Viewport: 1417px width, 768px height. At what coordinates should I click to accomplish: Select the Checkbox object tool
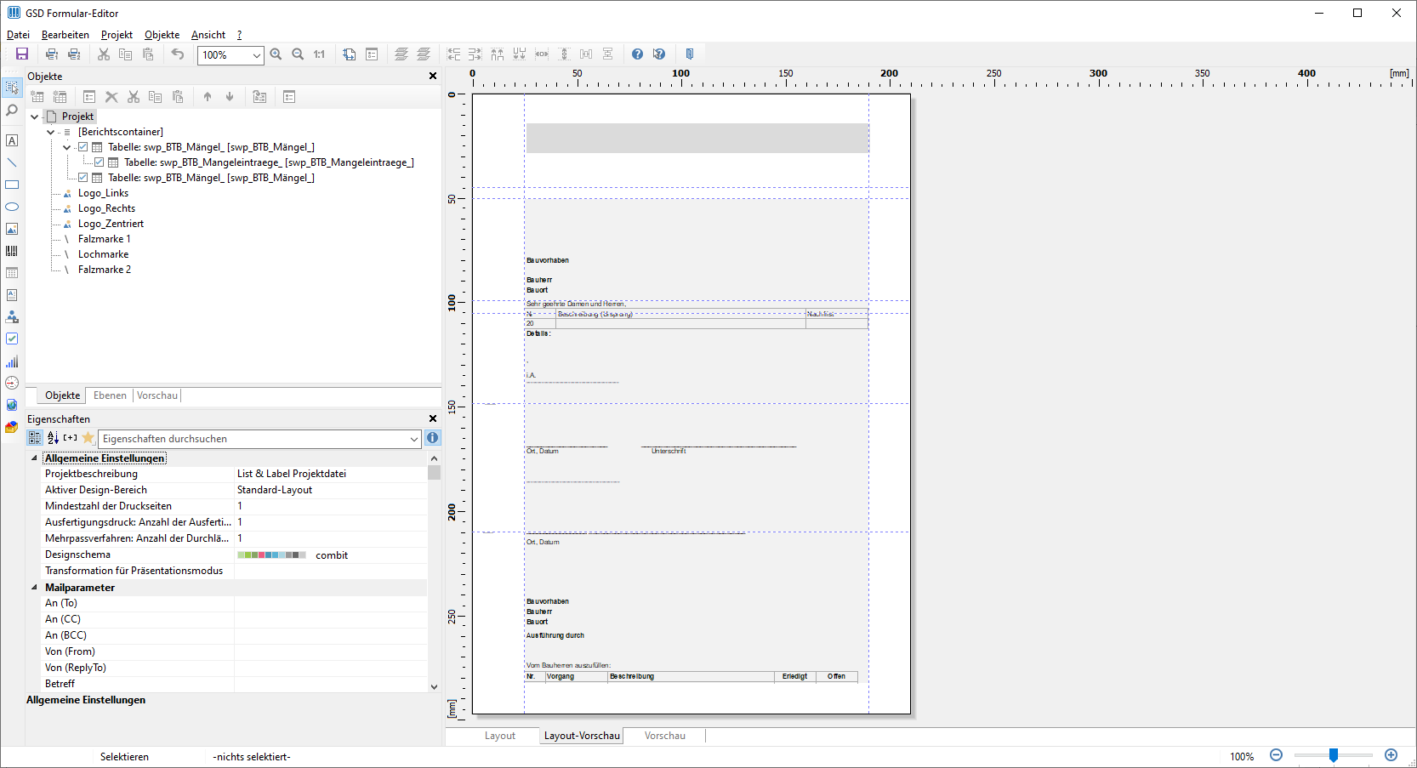click(x=12, y=338)
